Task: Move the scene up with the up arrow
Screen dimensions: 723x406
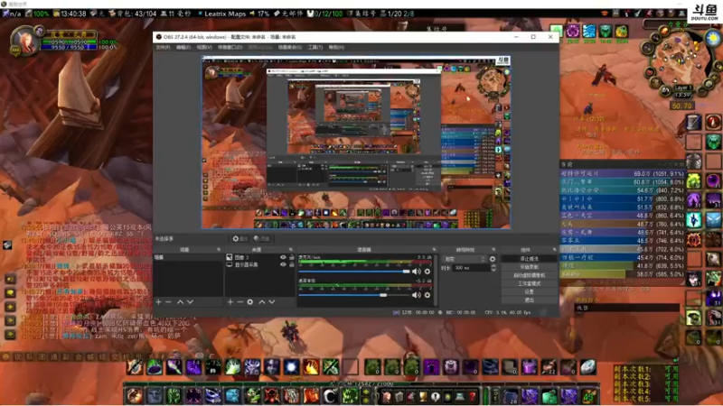Action: tap(180, 302)
